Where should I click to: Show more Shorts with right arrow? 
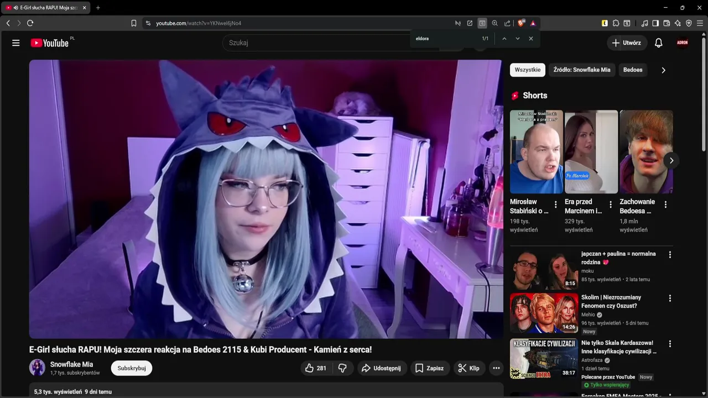pos(671,160)
